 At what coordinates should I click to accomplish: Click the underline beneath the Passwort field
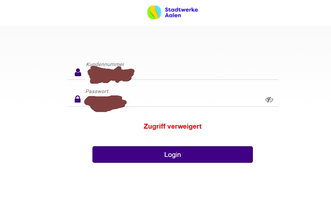click(x=173, y=107)
